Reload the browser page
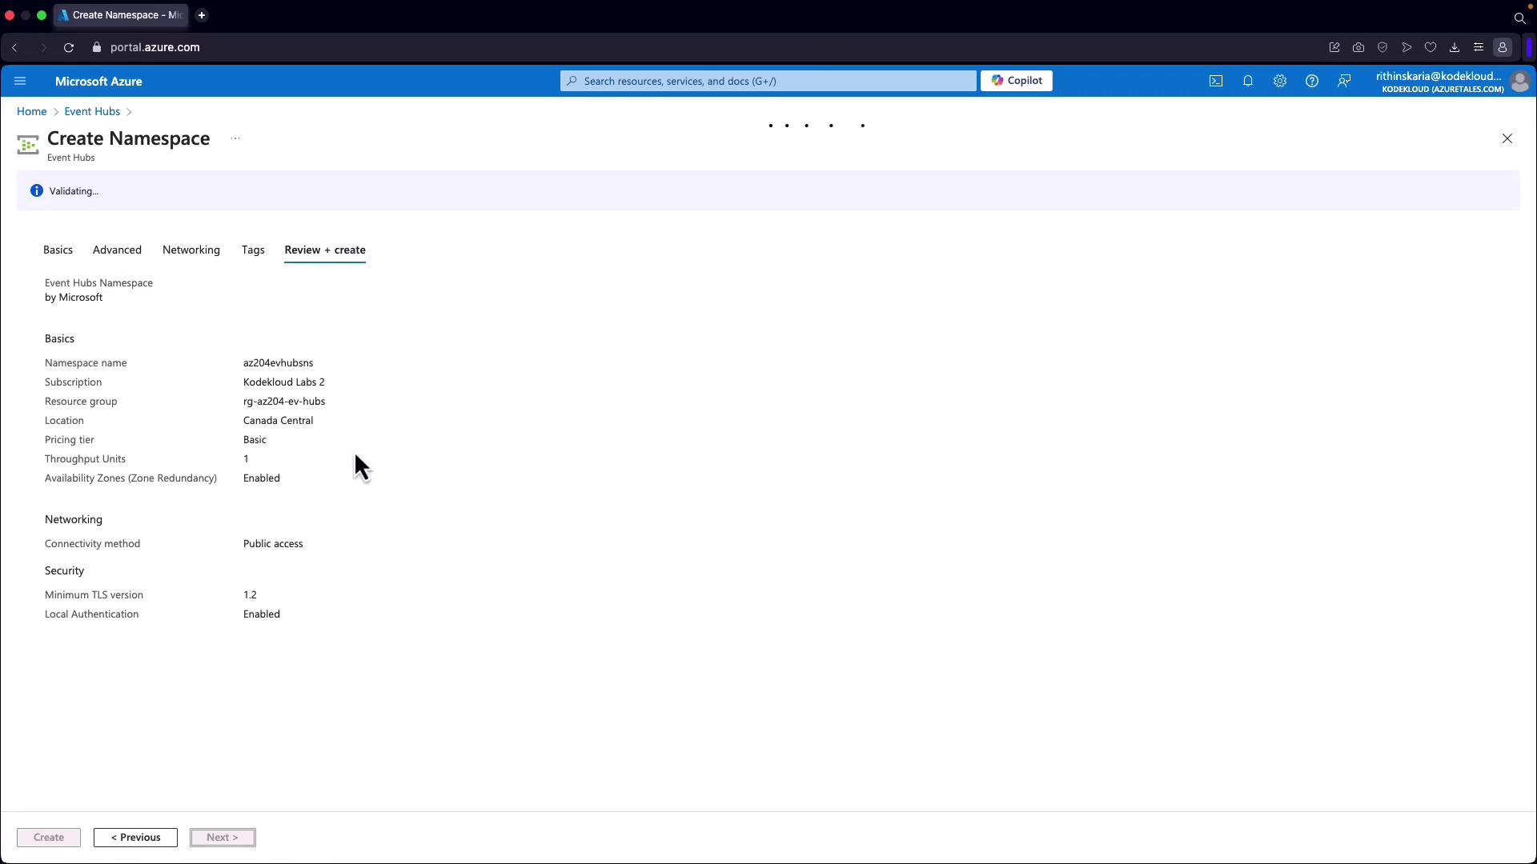Viewport: 1537px width, 864px height. (69, 47)
